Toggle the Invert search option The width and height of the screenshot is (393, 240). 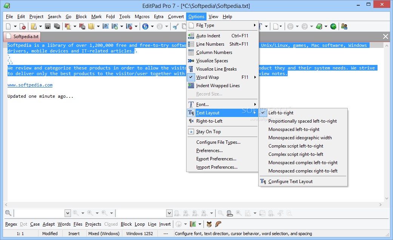[x=165, y=224]
